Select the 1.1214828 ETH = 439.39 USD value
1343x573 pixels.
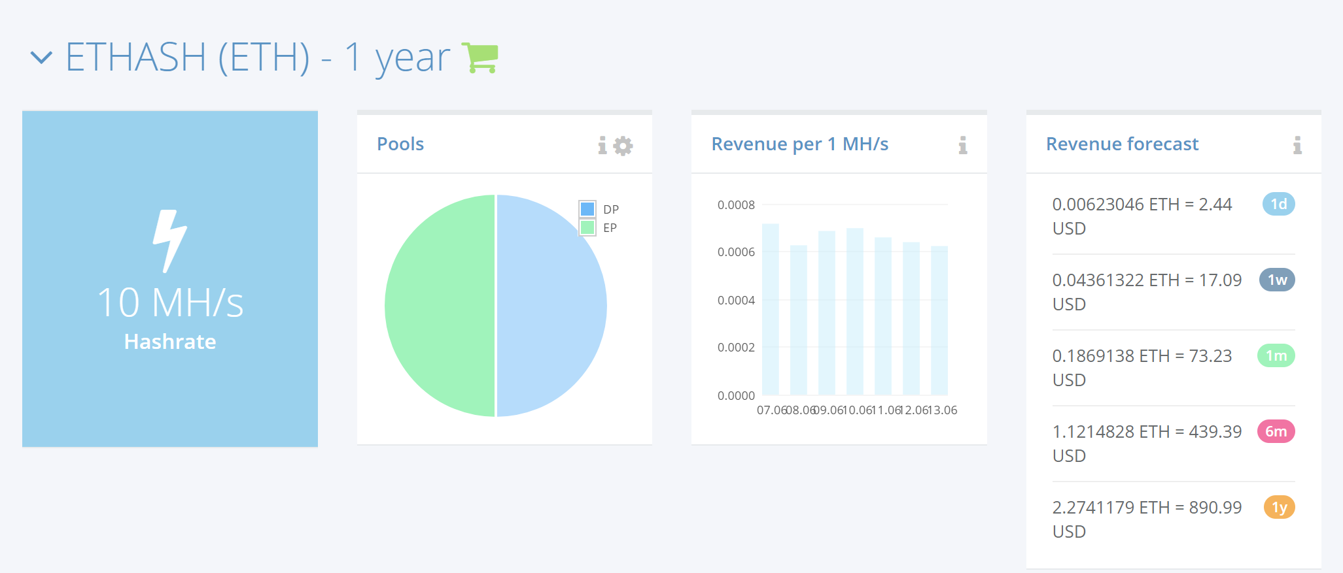click(x=1147, y=444)
